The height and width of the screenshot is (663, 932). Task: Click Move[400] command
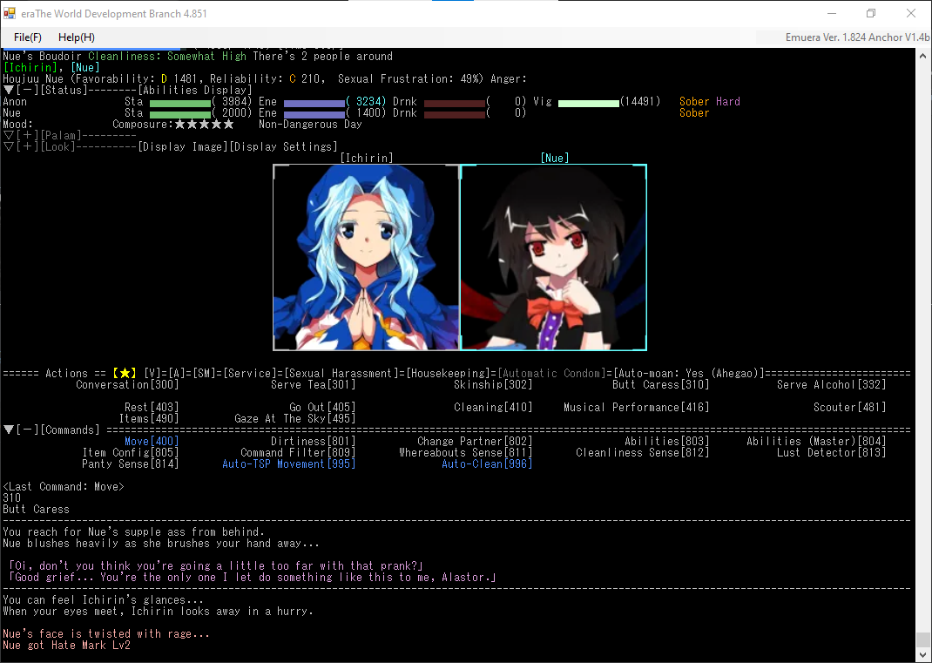pos(151,442)
